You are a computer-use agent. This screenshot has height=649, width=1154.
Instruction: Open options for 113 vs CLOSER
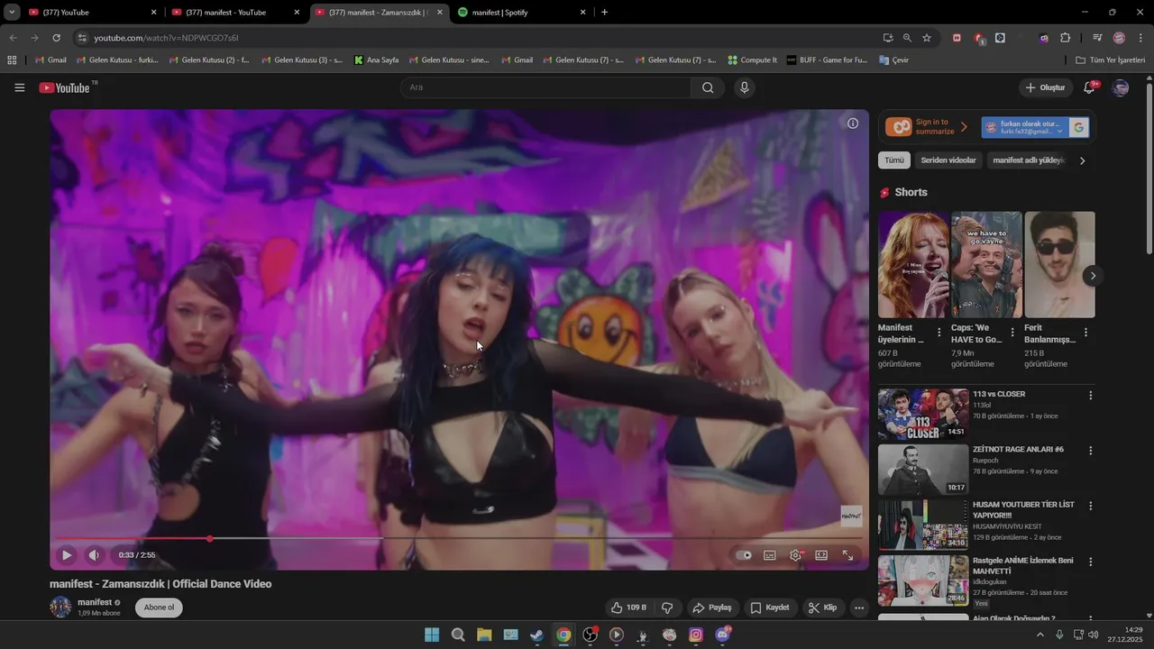(1090, 396)
